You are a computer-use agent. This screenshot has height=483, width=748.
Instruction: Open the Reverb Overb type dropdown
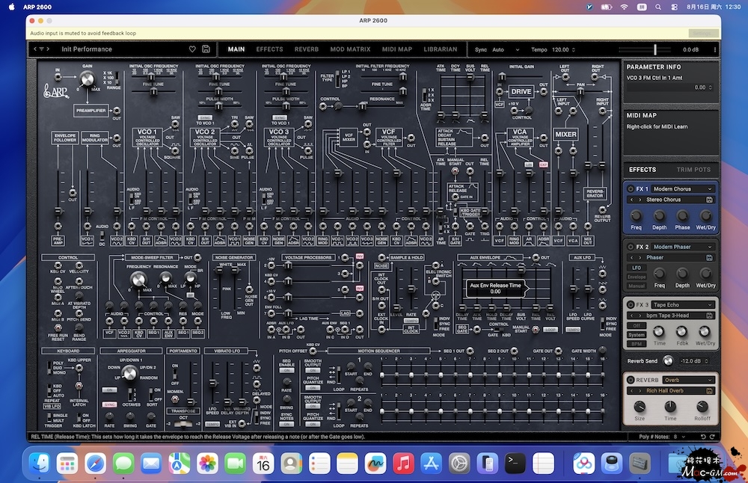tap(688, 380)
